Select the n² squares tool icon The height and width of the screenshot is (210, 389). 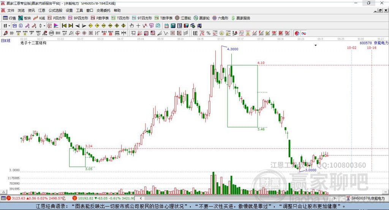pyautogui.click(x=65, y=33)
